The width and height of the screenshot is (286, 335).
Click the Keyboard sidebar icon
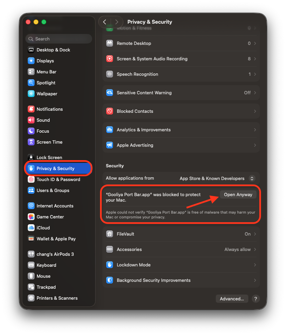pos(31,265)
